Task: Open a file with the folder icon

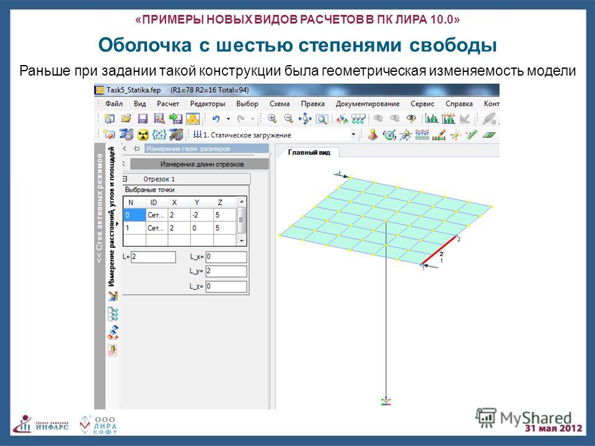Action: 126,119
